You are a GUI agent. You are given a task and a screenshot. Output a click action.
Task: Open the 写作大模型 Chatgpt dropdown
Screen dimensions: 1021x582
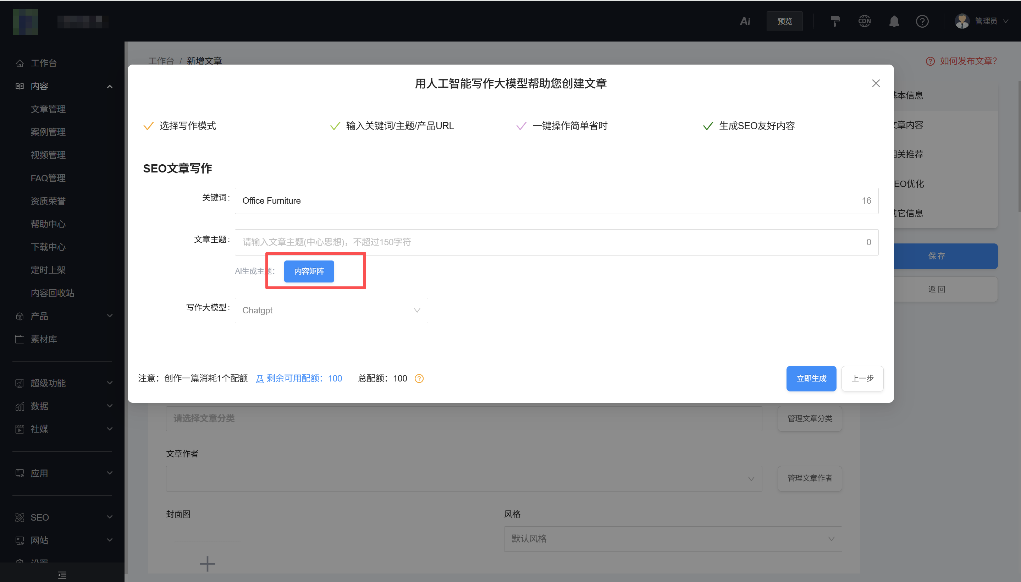point(331,310)
